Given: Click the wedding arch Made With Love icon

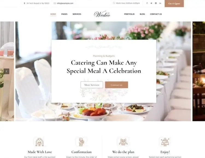Looking at the screenshot, I should pyautogui.click(x=40, y=142).
